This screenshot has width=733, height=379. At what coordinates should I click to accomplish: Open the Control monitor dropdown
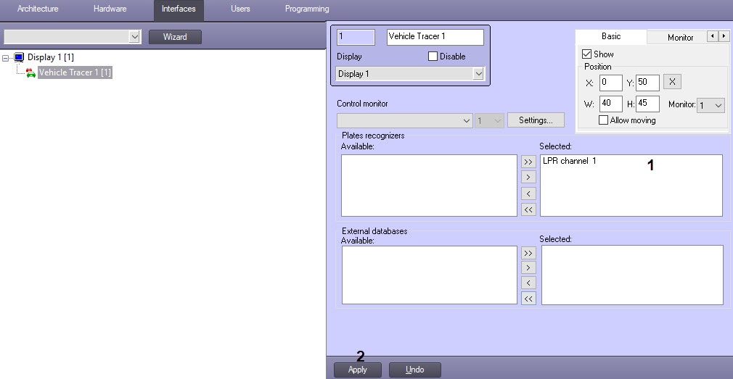[x=404, y=120]
